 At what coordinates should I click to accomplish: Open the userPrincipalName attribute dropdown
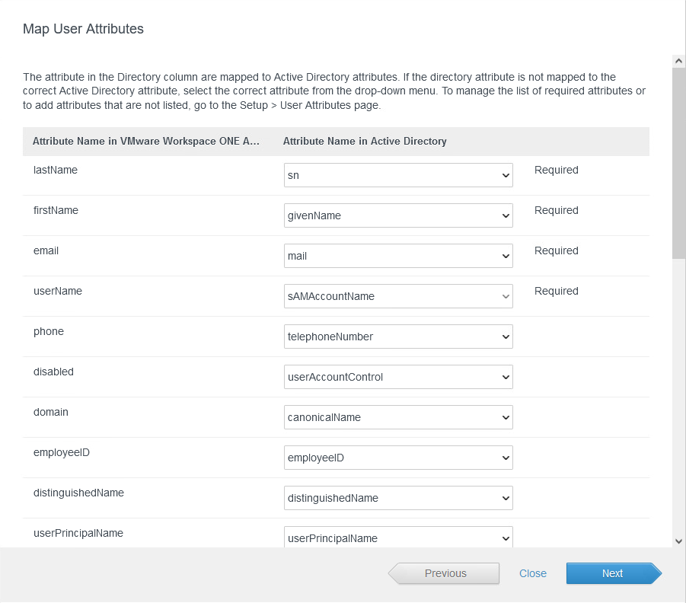398,538
